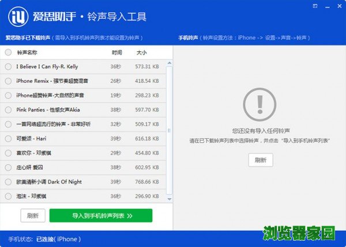Sort by the 大小 column header

coord(141,52)
